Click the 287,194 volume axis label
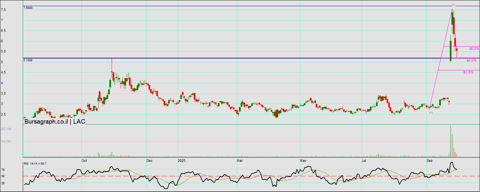 (x=6, y=129)
